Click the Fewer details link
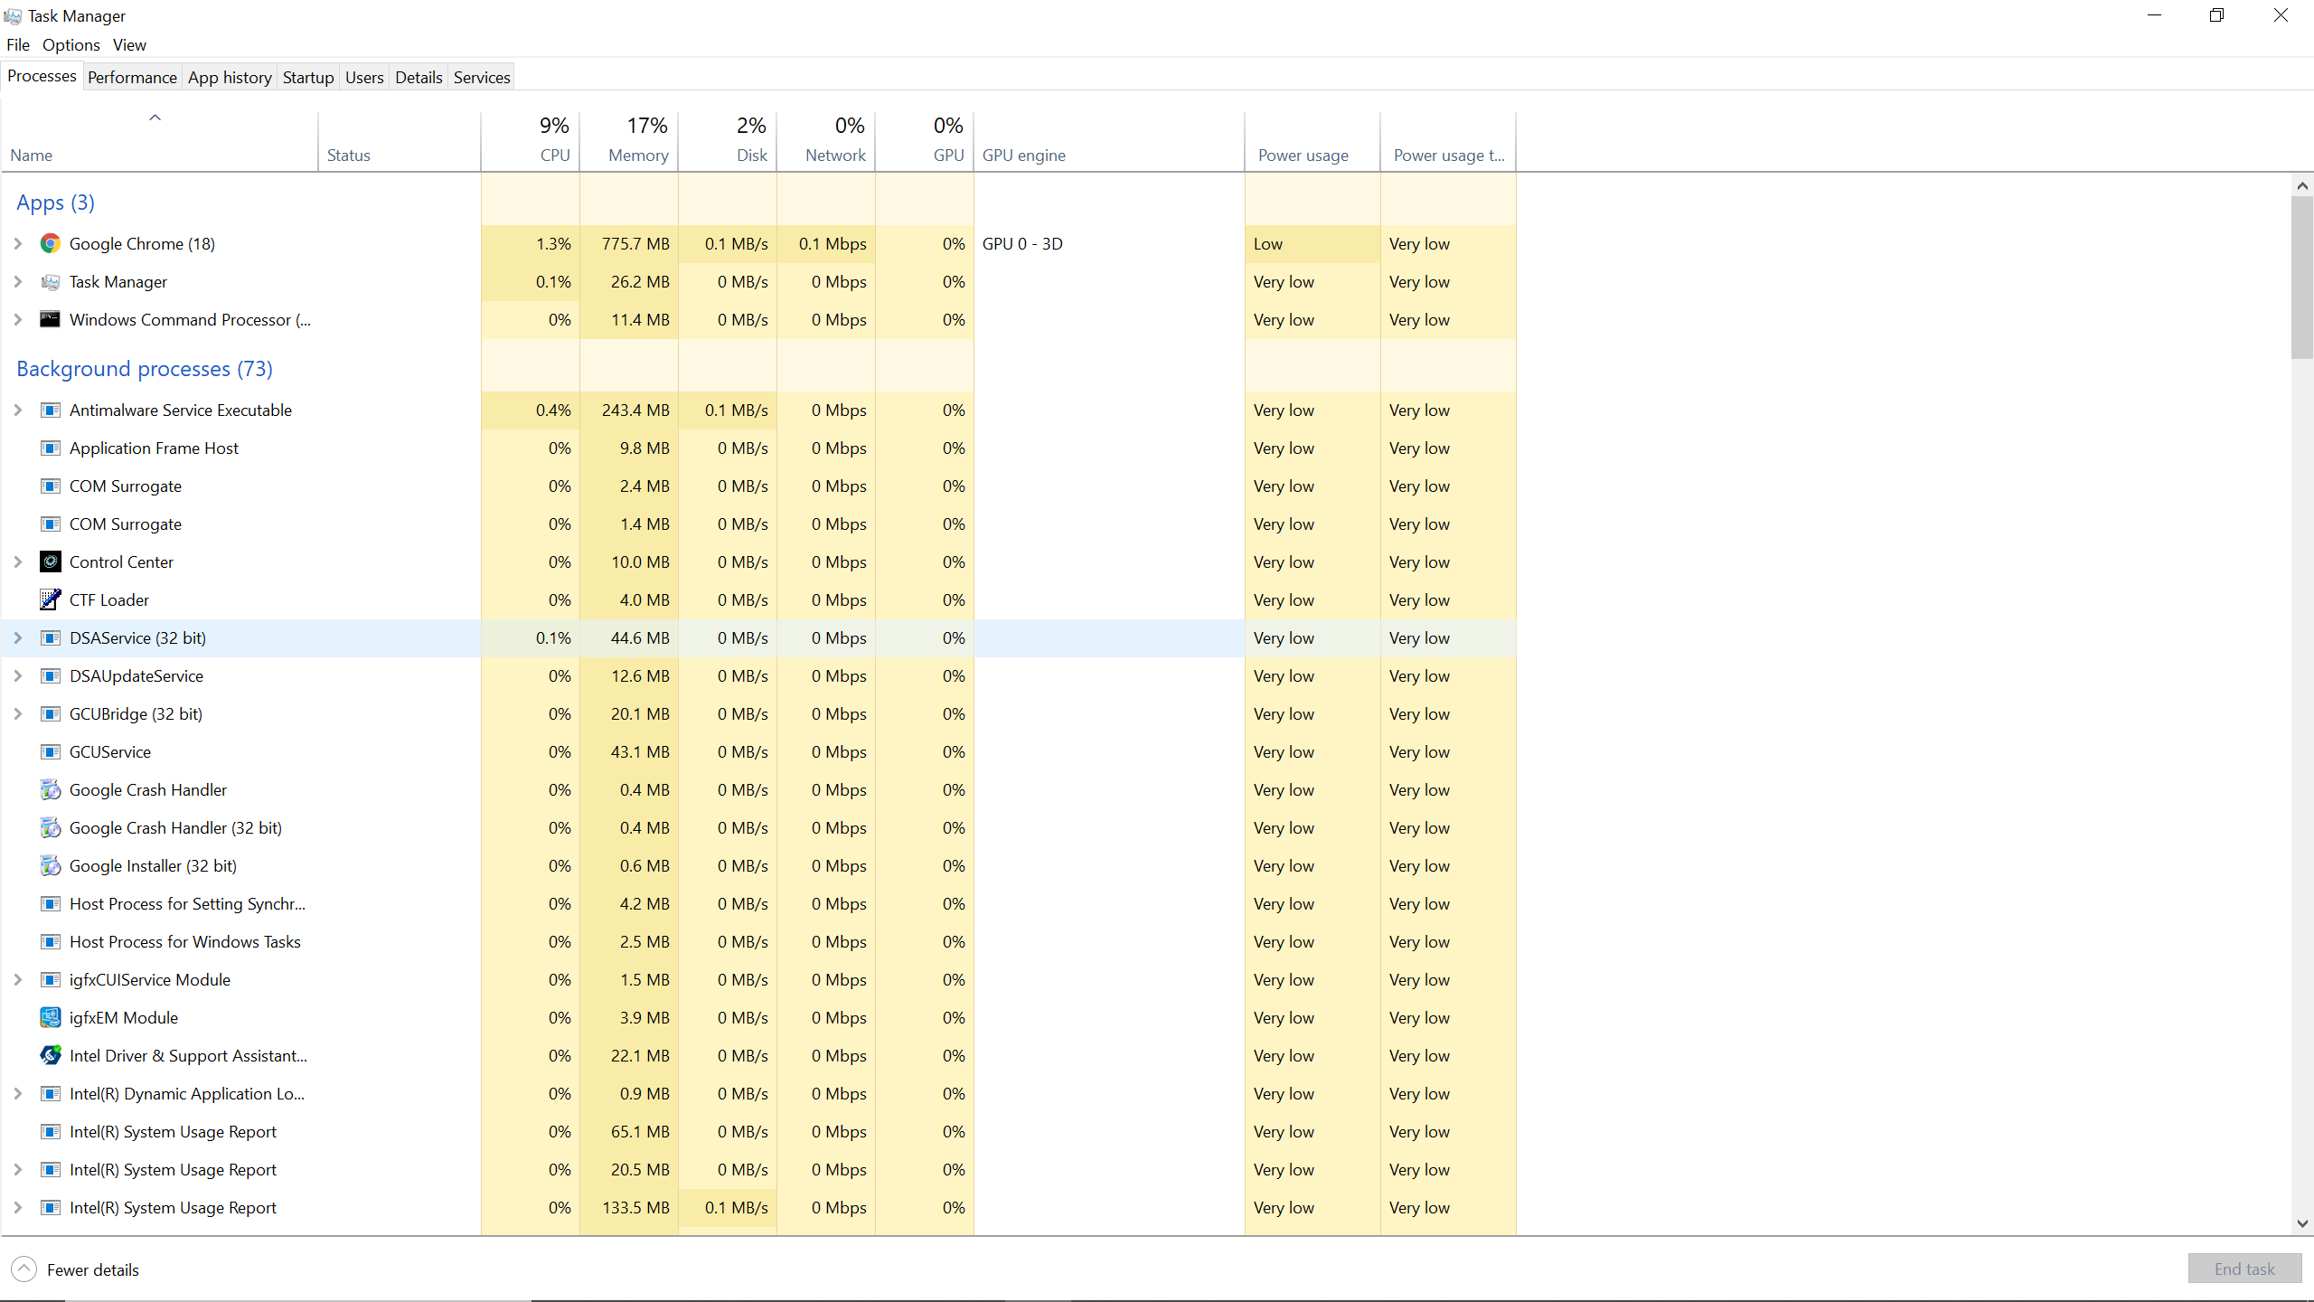 click(x=93, y=1269)
